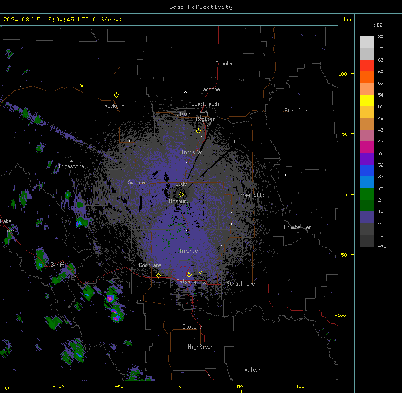Screen dimensions: 402x393
Task: Click the Ponoka city label
Action: 224,63
